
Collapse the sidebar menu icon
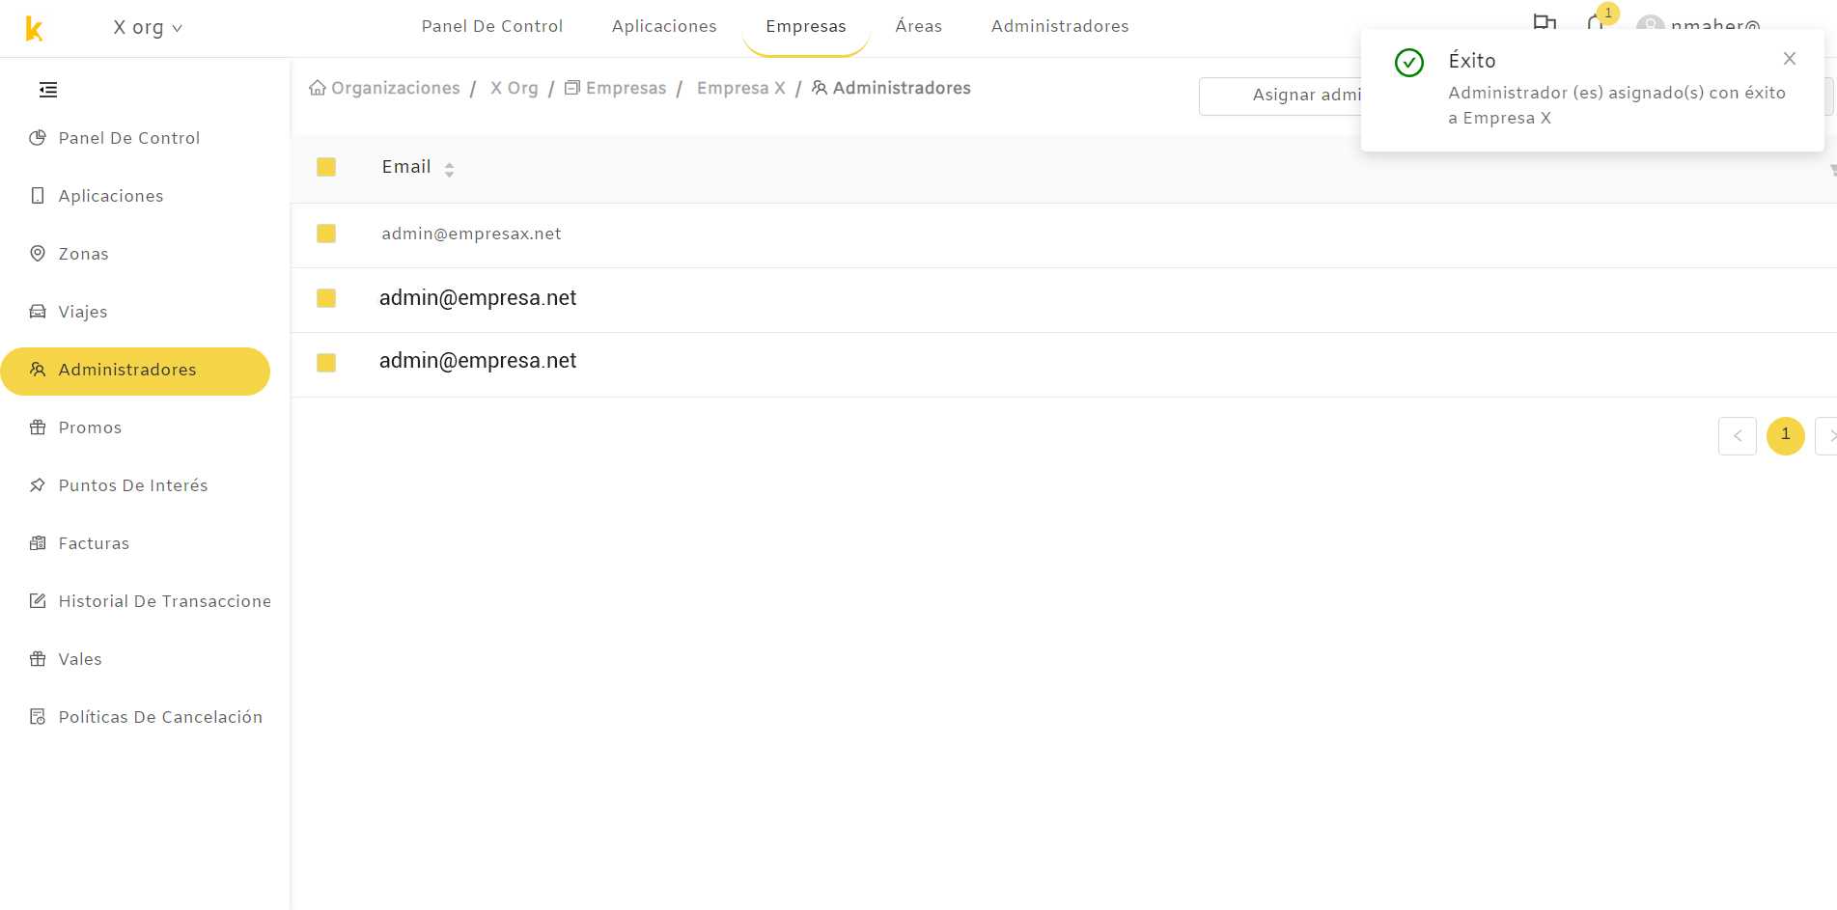(48, 90)
